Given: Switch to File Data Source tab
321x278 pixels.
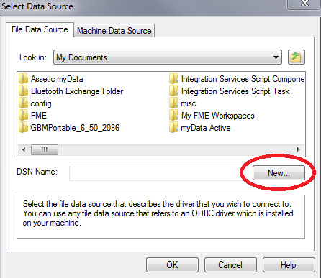Looking at the screenshot, I should click(40, 29).
